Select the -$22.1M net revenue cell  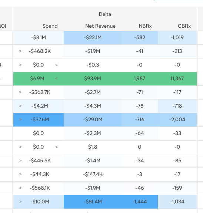(93, 37)
